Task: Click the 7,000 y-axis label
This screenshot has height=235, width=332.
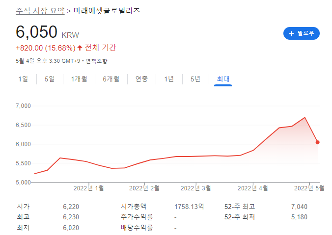Action: (23, 106)
